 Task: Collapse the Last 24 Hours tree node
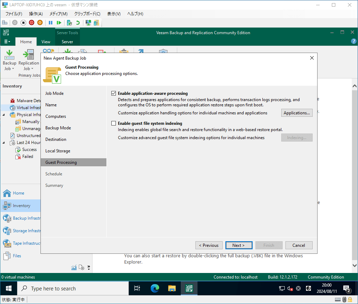(3, 143)
